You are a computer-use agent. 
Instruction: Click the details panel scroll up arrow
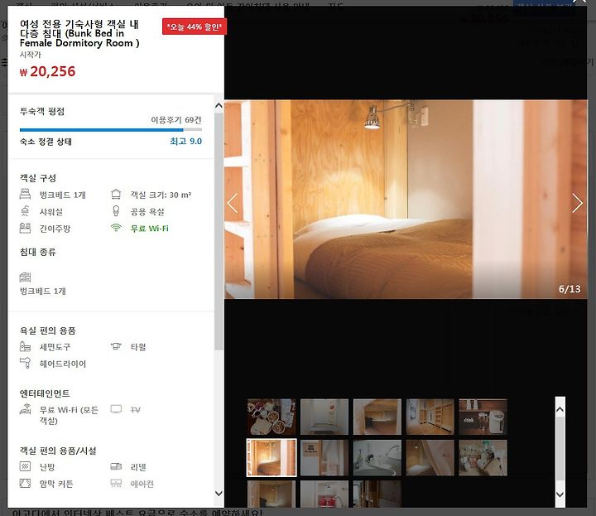pos(219,106)
